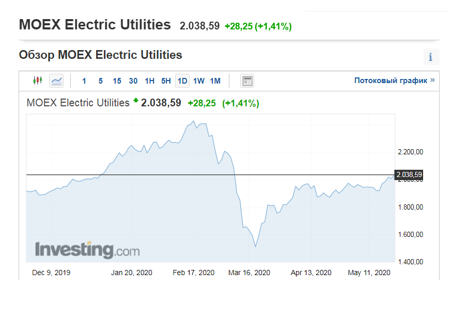The image size is (467, 320).
Task: Open the info icon beside overview heading
Action: [431, 57]
